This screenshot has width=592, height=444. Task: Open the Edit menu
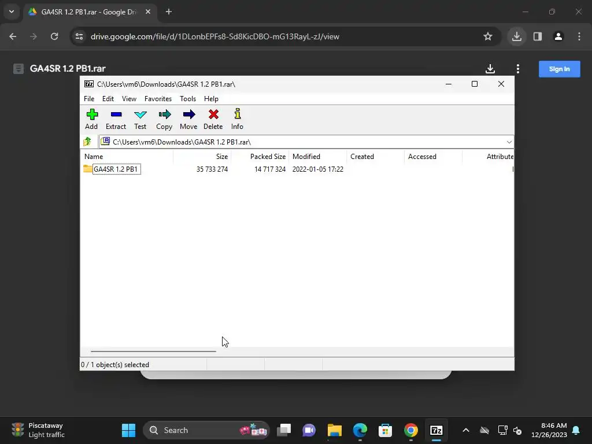click(x=108, y=98)
